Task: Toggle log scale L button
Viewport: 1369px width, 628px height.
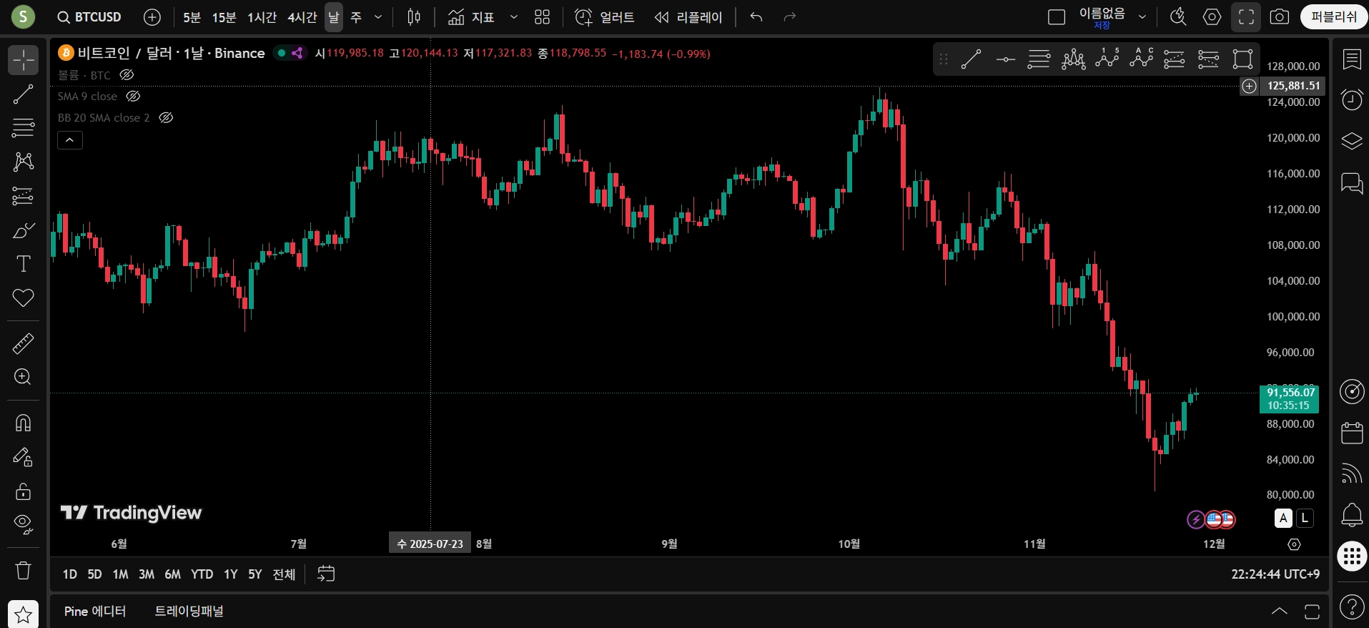Action: coord(1305,519)
